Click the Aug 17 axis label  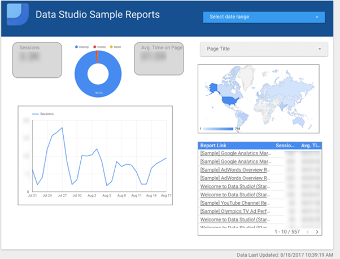[166, 196]
